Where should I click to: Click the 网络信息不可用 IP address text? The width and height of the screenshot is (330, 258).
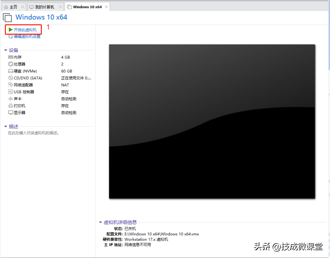tap(138, 245)
